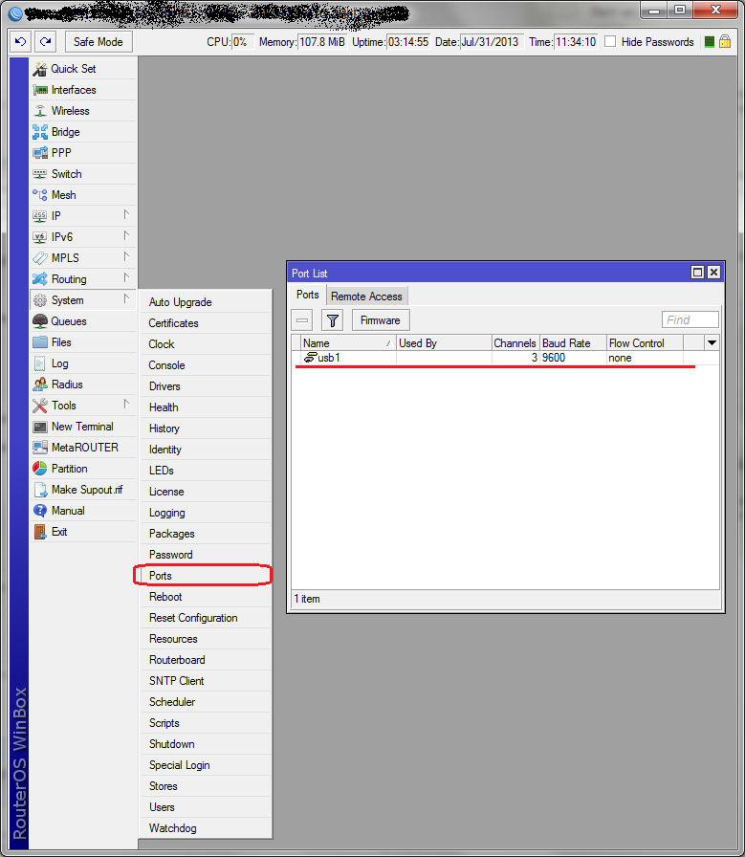
Task: Open Files folder icon
Action: coord(40,342)
